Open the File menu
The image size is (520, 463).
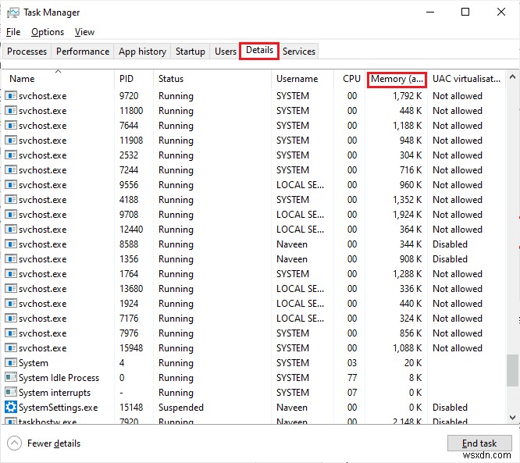click(x=13, y=32)
